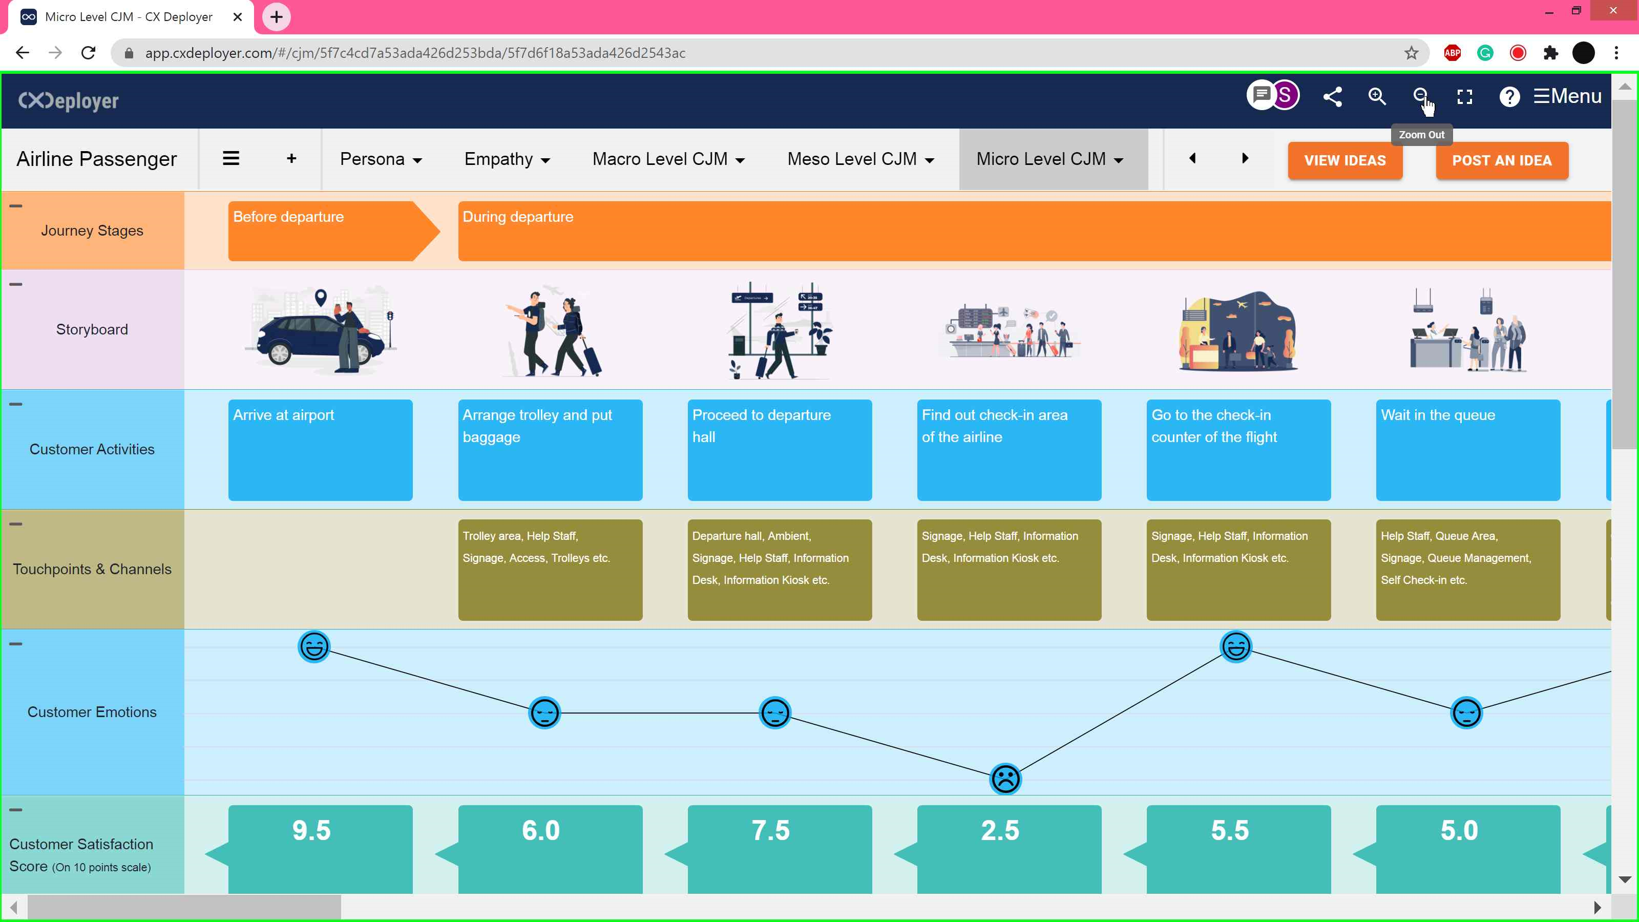
Task: Enter fullscreen mode via fullscreen icon
Action: click(x=1465, y=97)
